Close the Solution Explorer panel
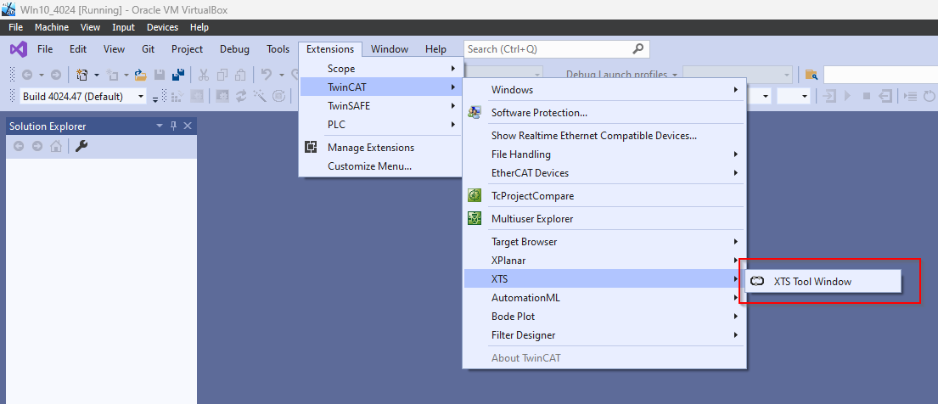Viewport: 938px width, 404px height. click(188, 126)
